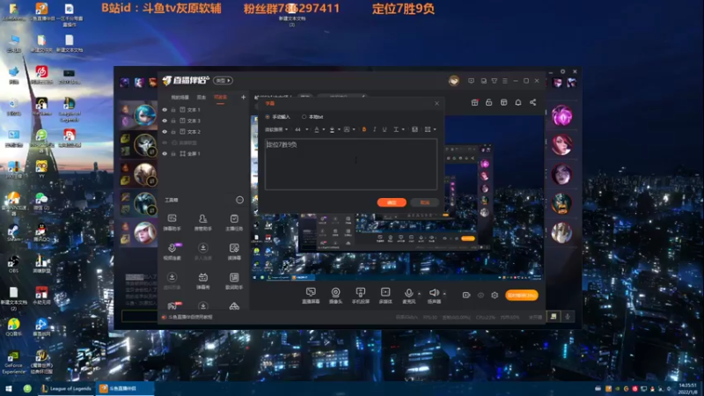This screenshot has width=704, height=396.
Task: Select the 文本 2 source row
Action: (x=204, y=131)
